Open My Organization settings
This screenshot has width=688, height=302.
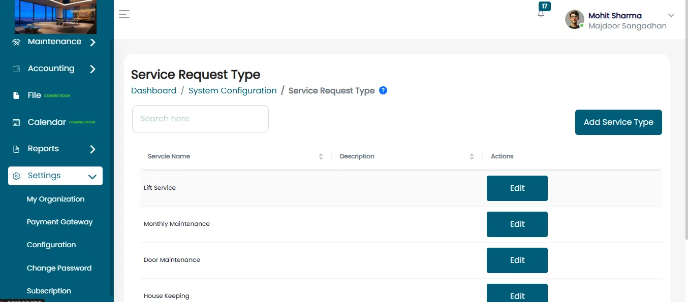[56, 199]
